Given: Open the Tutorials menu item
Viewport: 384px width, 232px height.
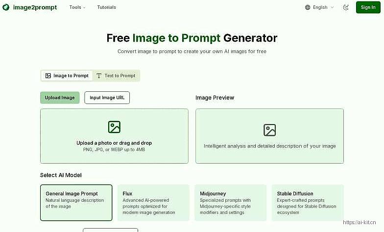Looking at the screenshot, I should click(x=107, y=7).
